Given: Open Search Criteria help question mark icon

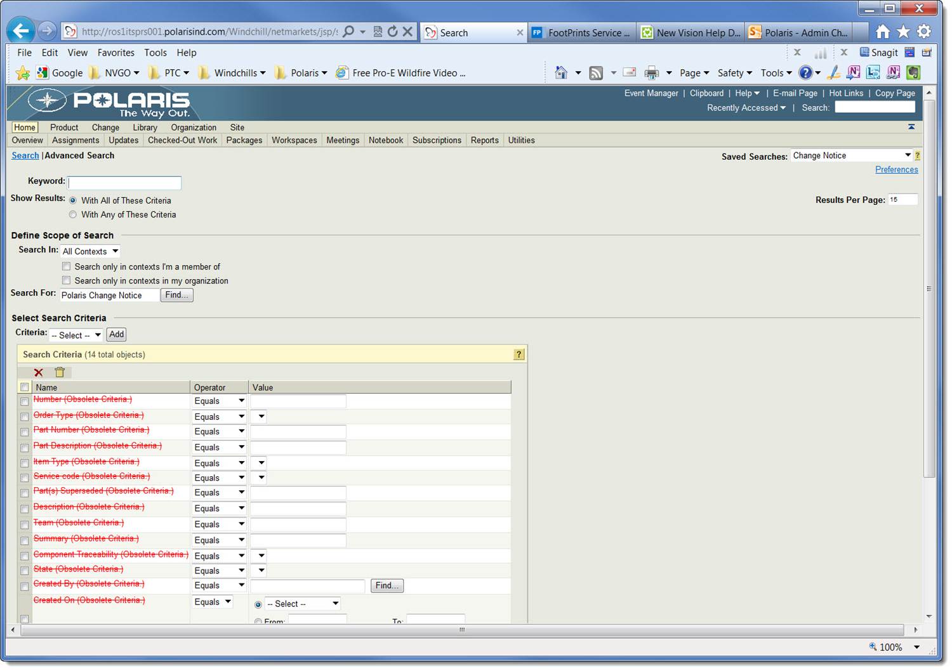Looking at the screenshot, I should coord(519,355).
